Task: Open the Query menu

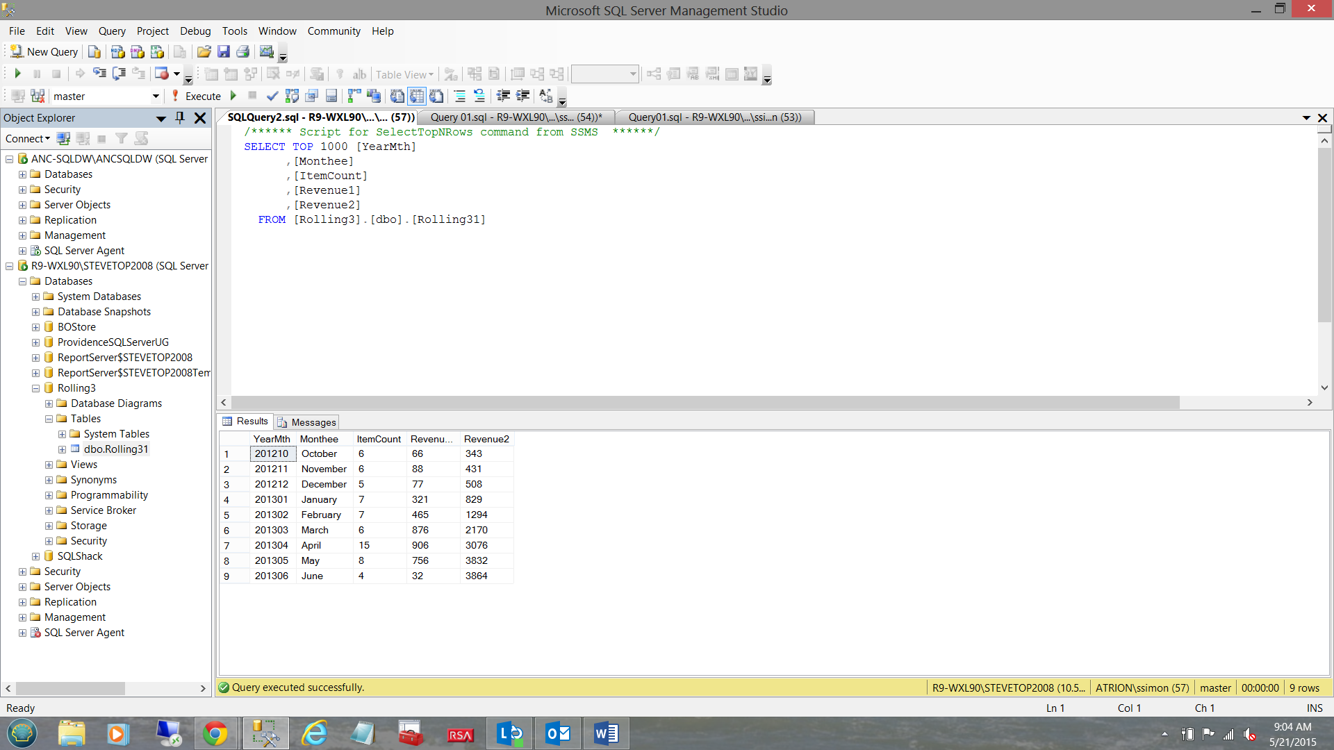Action: tap(112, 31)
